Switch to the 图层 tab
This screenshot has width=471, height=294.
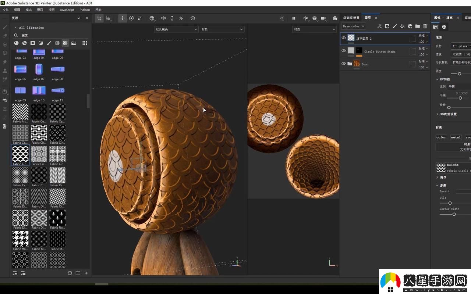[x=367, y=17]
